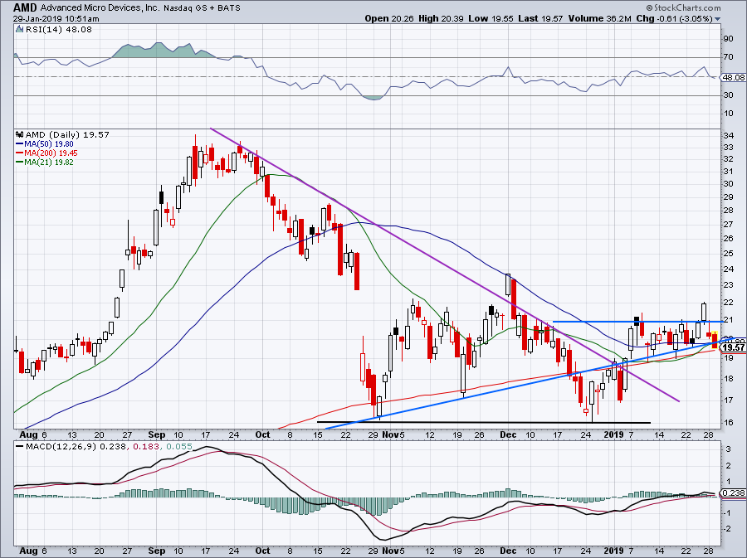Click 2019 on the price chart date axis
This screenshot has height=558, width=747.
(x=613, y=434)
